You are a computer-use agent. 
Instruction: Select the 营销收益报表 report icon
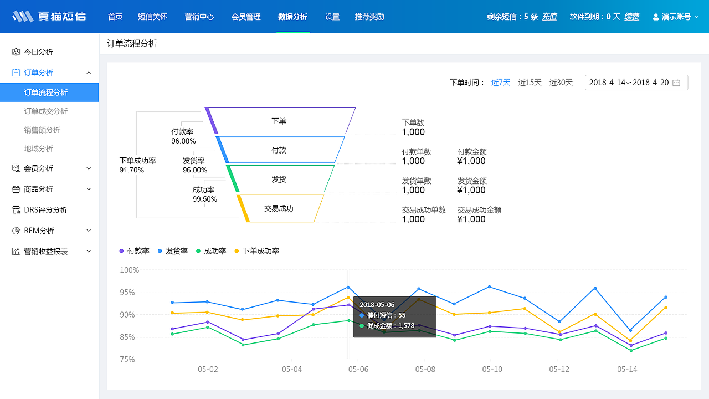tap(17, 251)
